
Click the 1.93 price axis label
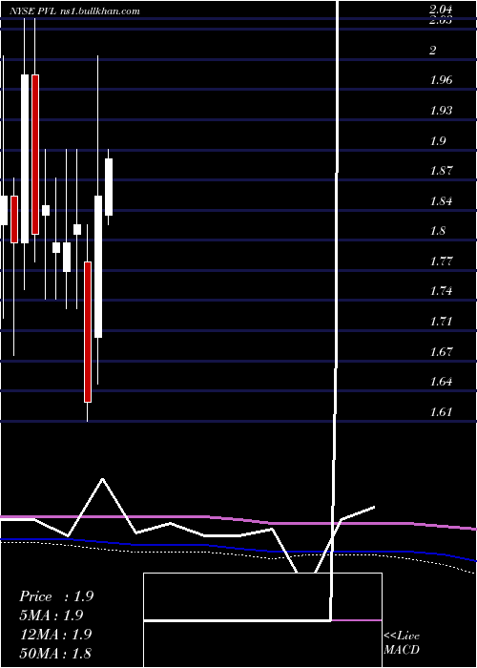[x=441, y=111]
